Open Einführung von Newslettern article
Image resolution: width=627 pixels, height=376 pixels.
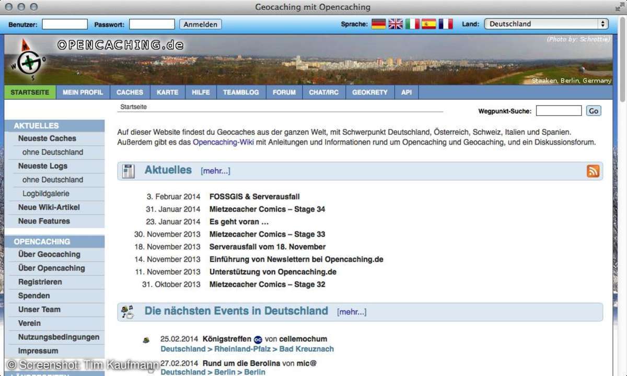tap(296, 260)
